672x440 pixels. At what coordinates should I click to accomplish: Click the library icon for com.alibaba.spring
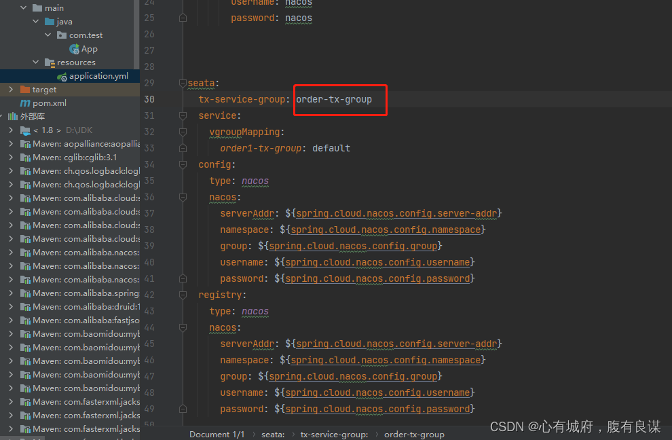[25, 293]
